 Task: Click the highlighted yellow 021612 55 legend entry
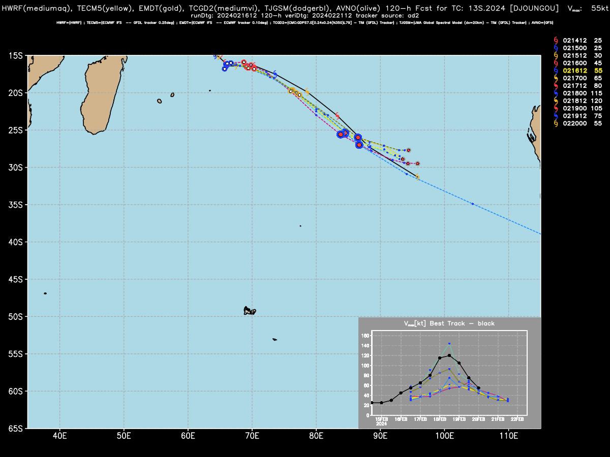(583, 71)
